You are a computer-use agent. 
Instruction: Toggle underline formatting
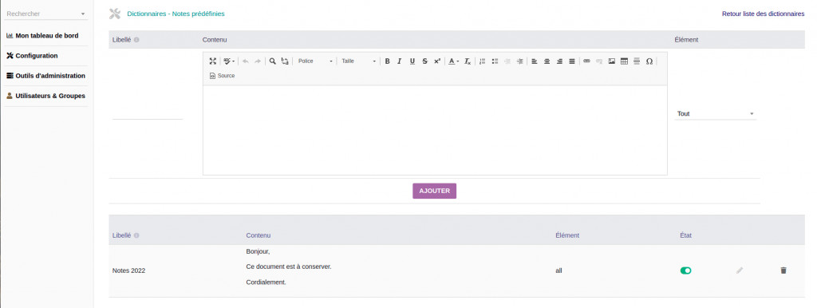(412, 61)
